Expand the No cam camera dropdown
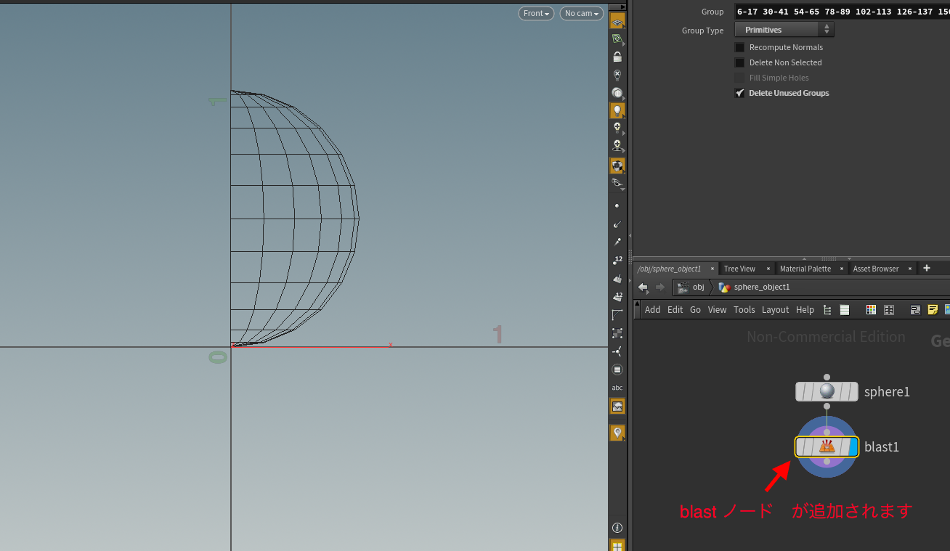 coord(582,14)
